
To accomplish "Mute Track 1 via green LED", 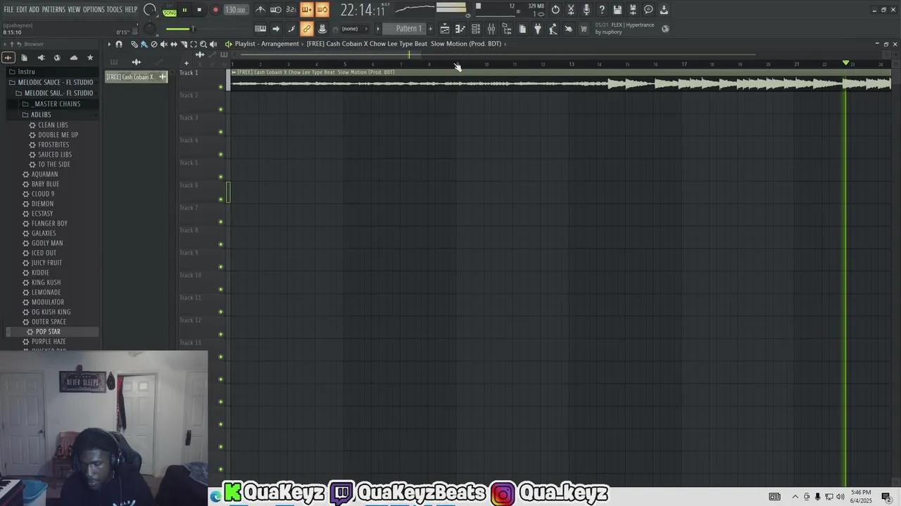I will (221, 87).
